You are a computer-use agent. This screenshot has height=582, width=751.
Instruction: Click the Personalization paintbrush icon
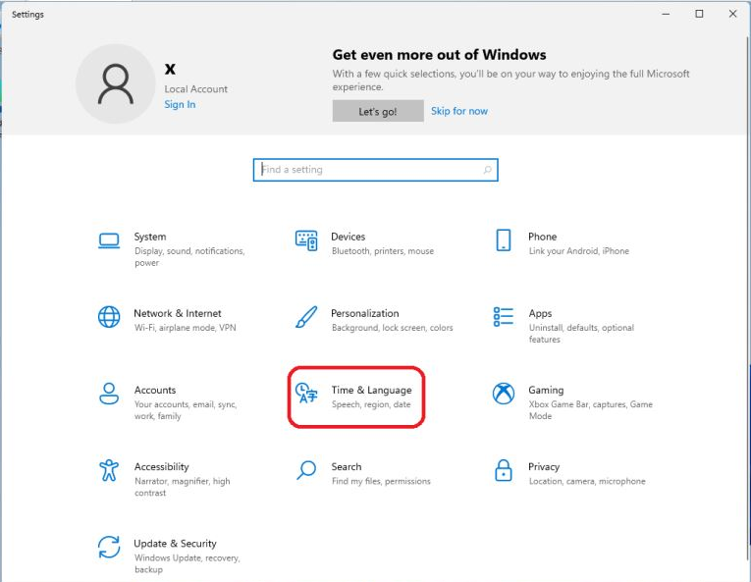[x=306, y=317]
